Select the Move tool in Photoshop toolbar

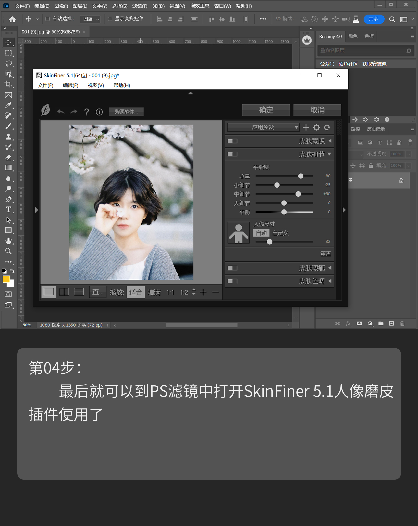tap(8, 43)
